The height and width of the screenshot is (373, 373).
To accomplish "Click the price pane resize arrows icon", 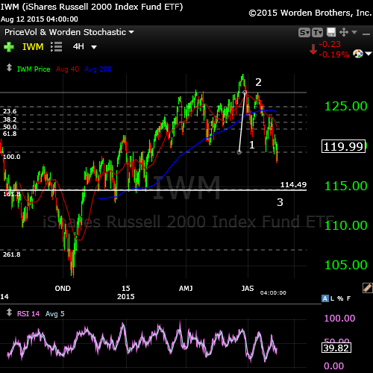I will pyautogui.click(x=9, y=68).
